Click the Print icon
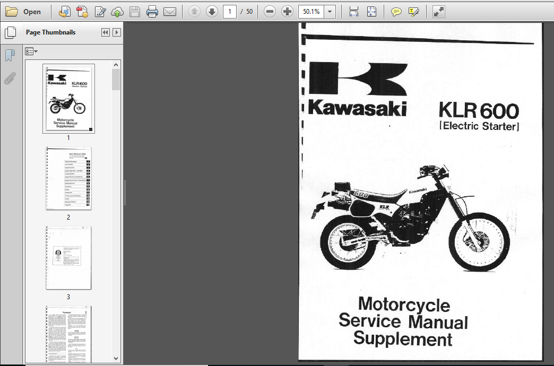 coord(152,12)
